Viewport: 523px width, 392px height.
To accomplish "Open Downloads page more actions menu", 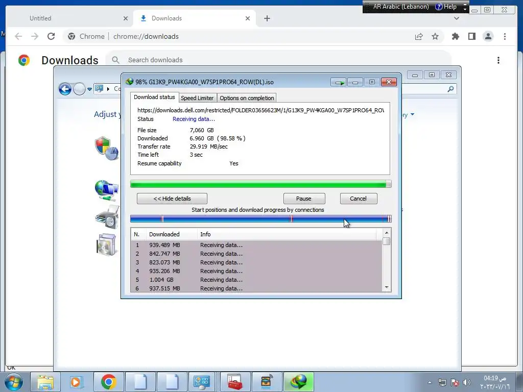I will click(498, 60).
